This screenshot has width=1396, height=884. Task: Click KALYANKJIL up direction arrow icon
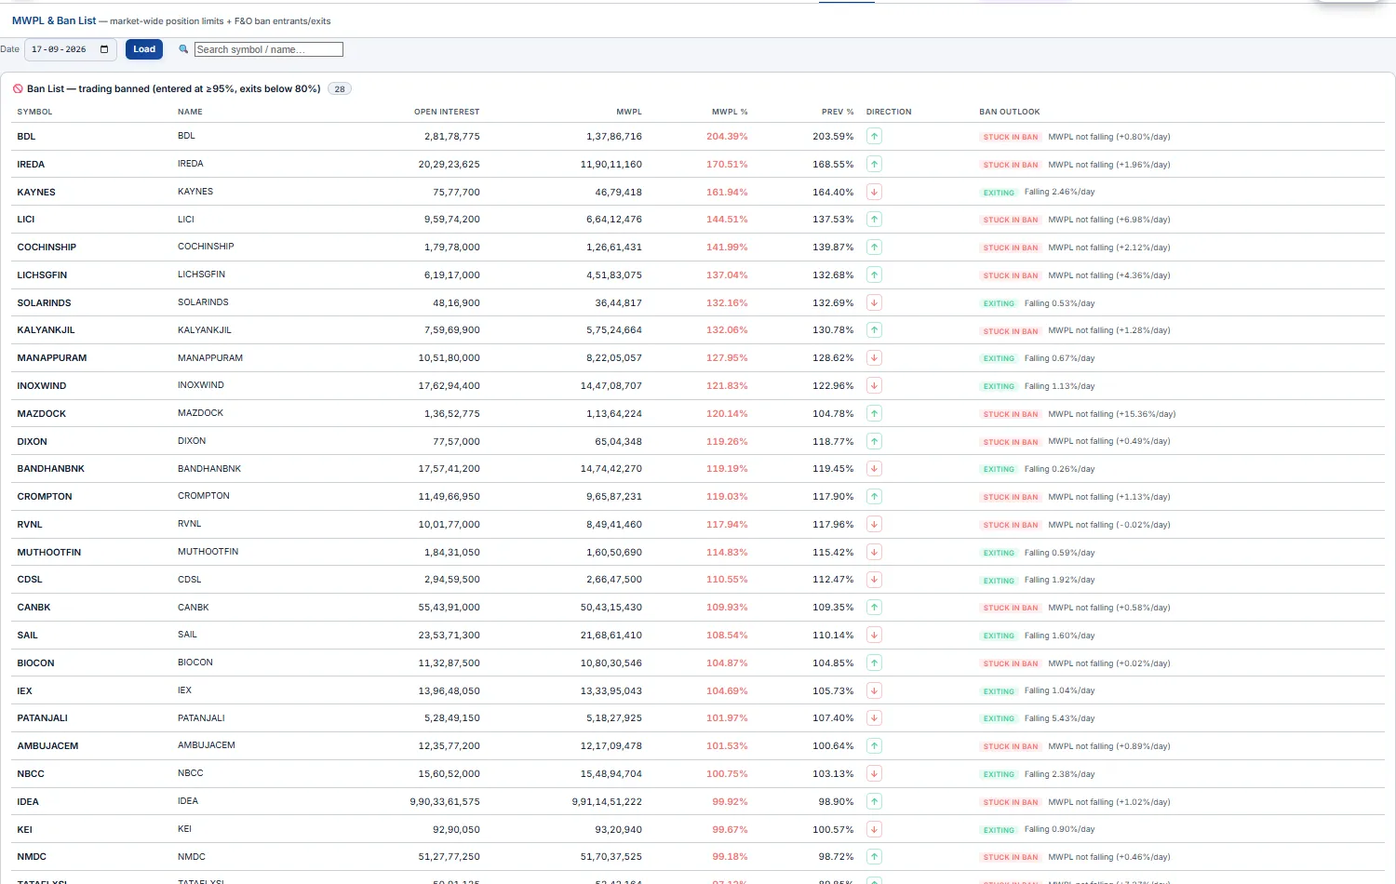[x=874, y=330]
